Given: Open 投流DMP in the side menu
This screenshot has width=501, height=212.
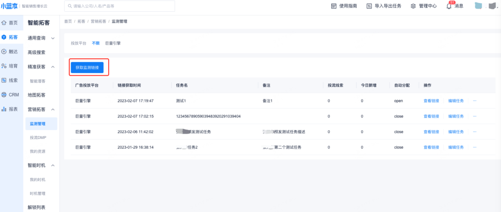Looking at the screenshot, I should click(x=38, y=138).
